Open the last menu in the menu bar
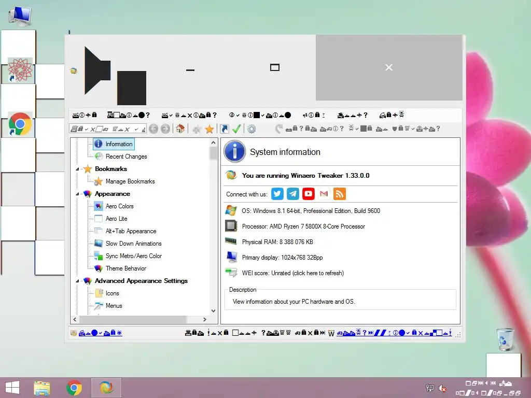This screenshot has width=531, height=398. [392, 115]
